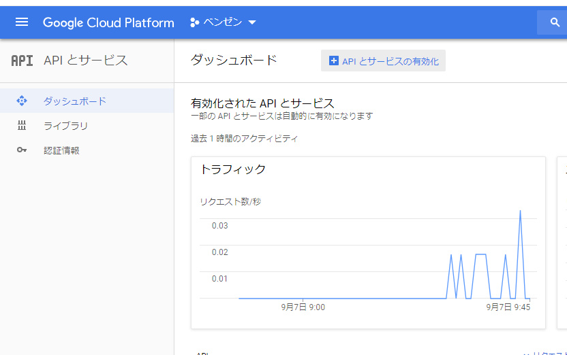The width and height of the screenshot is (567, 355).
Task: Click the 0.03 y-axis value
Action: [x=220, y=226]
